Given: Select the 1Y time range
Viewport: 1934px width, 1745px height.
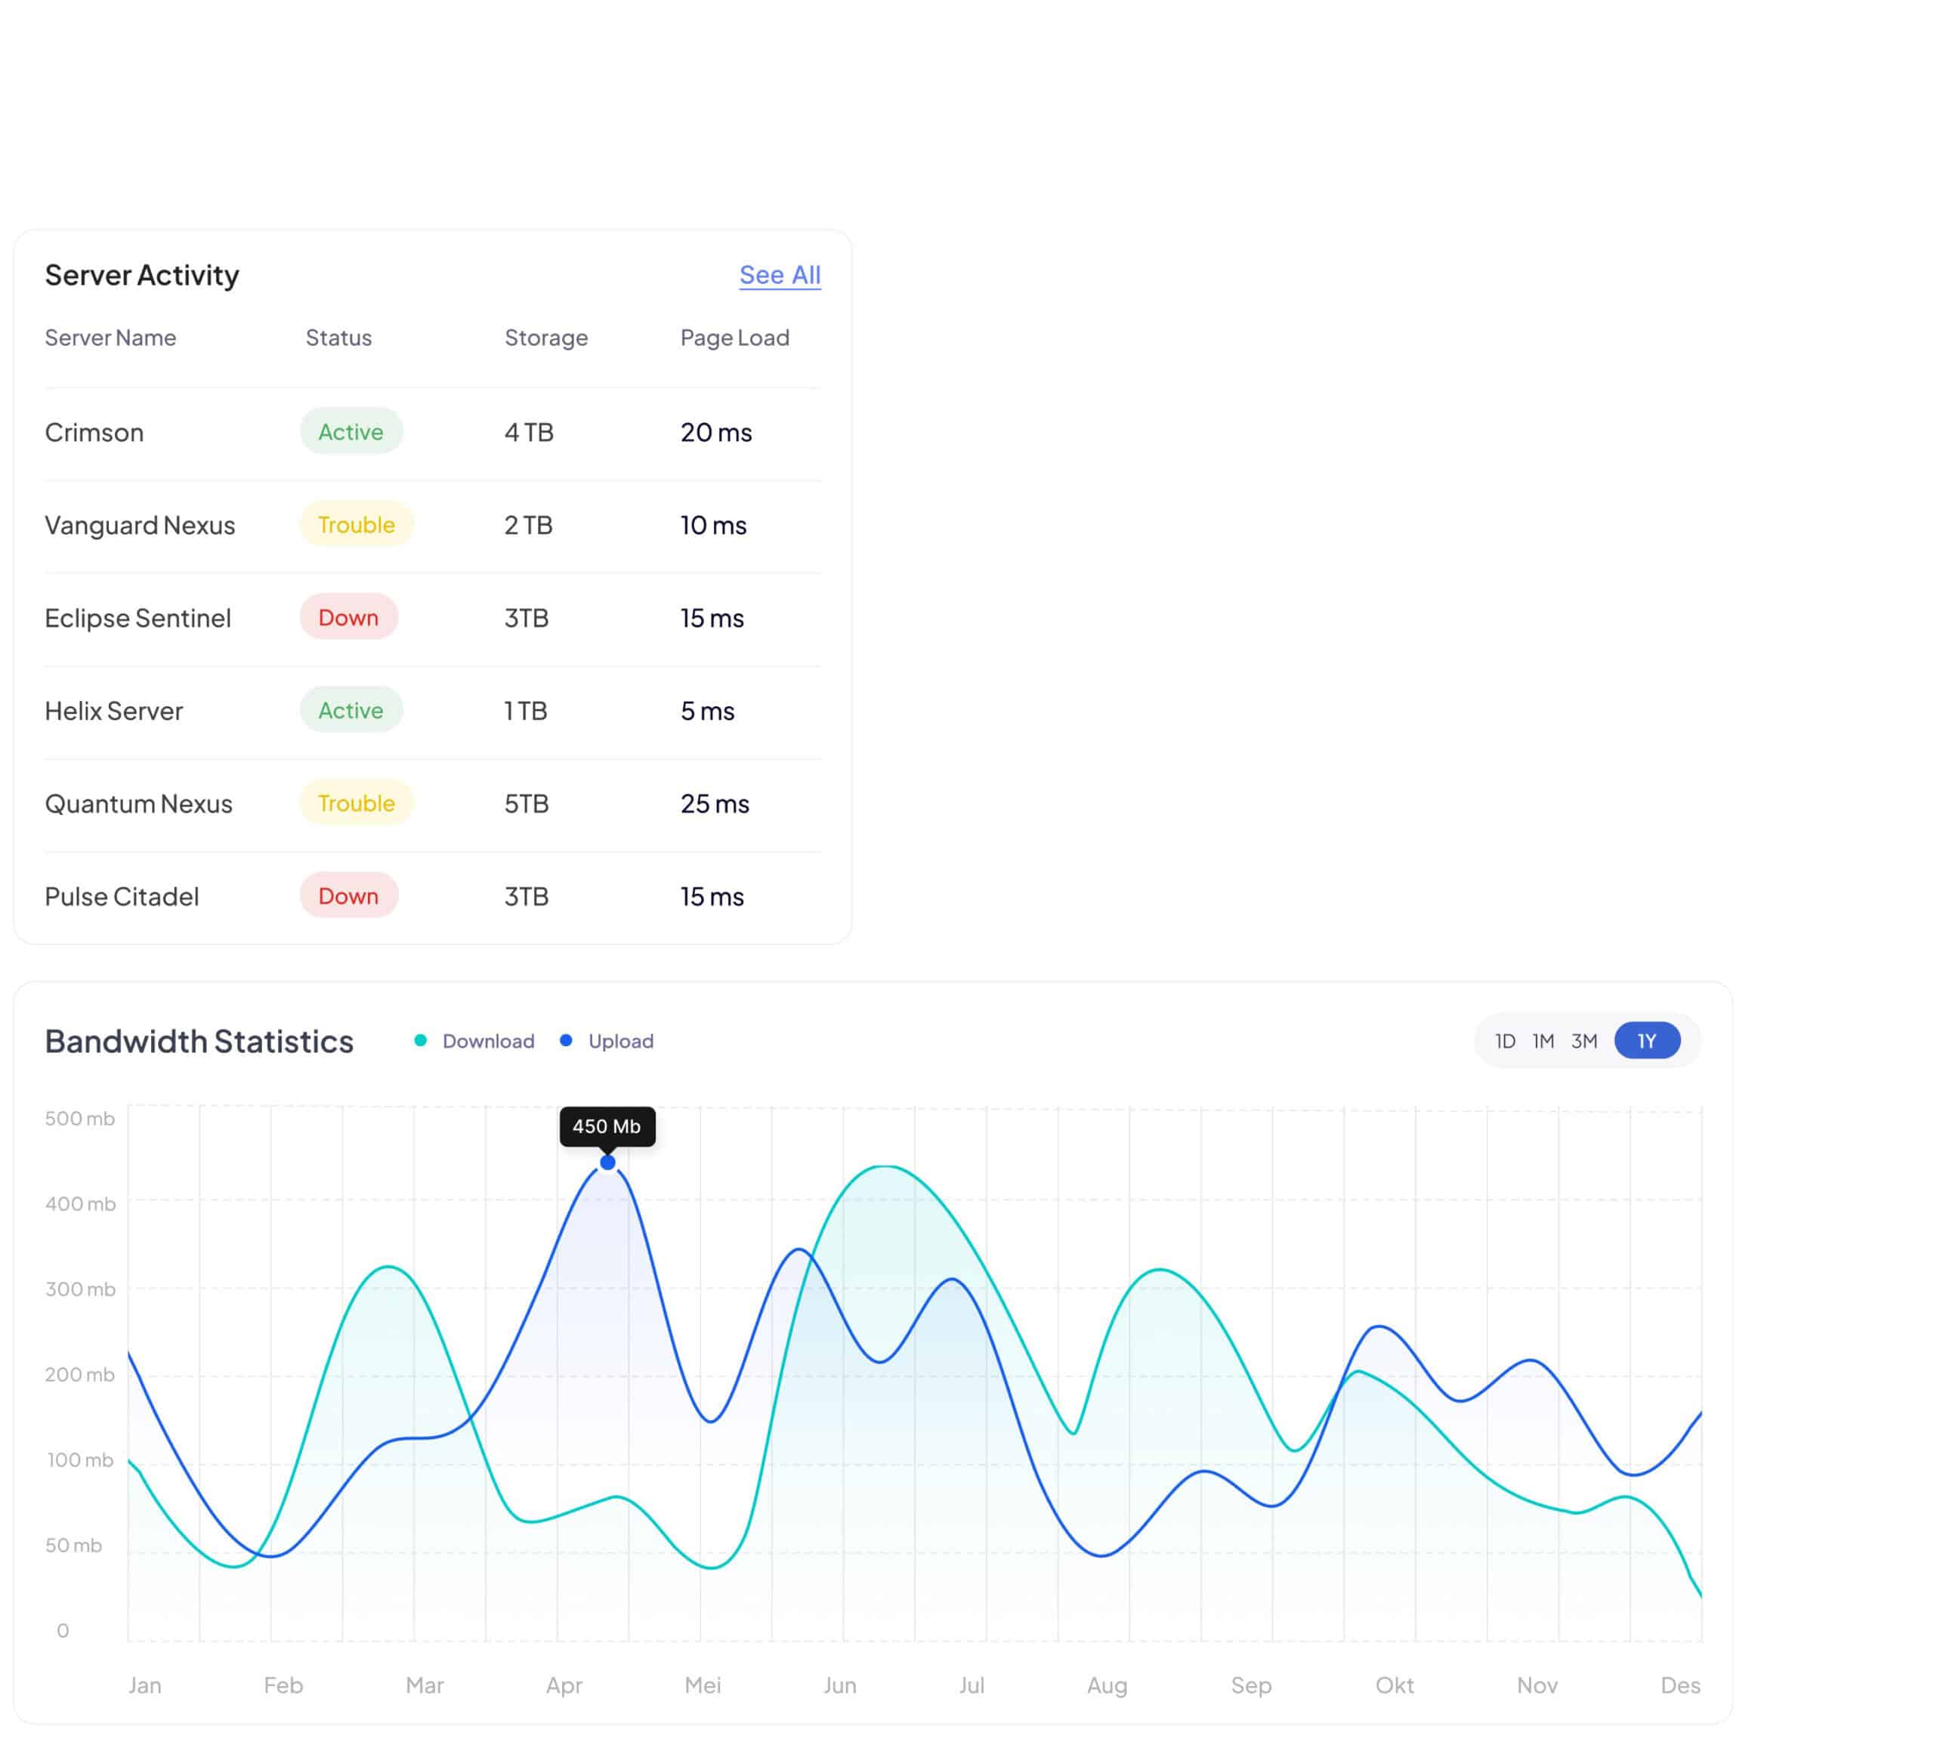Looking at the screenshot, I should pos(1646,1041).
